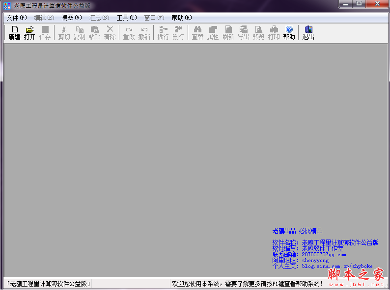Screen dimensions: 390x290
Task: Click the 预览 (Preview) toolbar icon
Action: pyautogui.click(x=258, y=33)
